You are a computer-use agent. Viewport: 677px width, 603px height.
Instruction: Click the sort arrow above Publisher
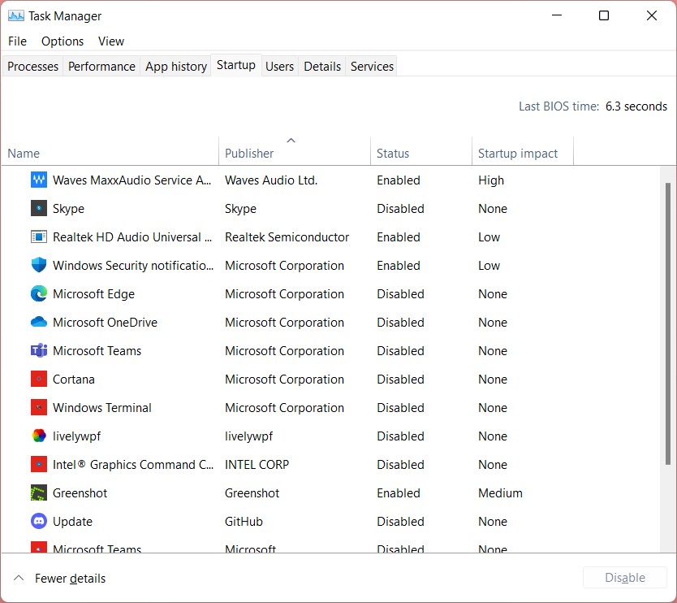tap(291, 141)
